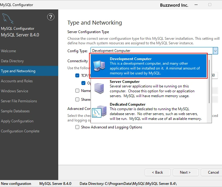The image size is (222, 187).
Task: Toggle the TCP/IP checkbox
Action: pyautogui.click(x=77, y=76)
